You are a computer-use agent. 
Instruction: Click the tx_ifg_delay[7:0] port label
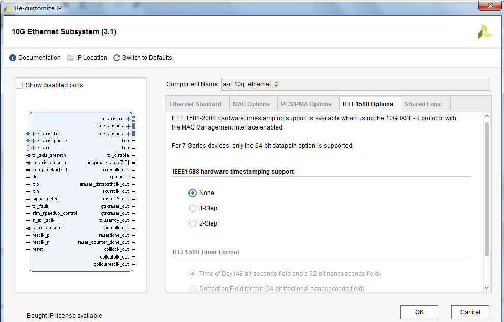50,170
